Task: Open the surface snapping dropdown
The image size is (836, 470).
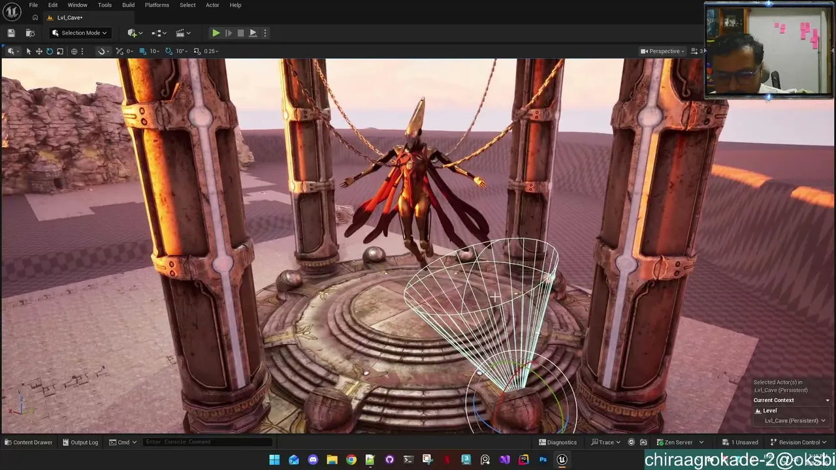Action: [x=102, y=51]
